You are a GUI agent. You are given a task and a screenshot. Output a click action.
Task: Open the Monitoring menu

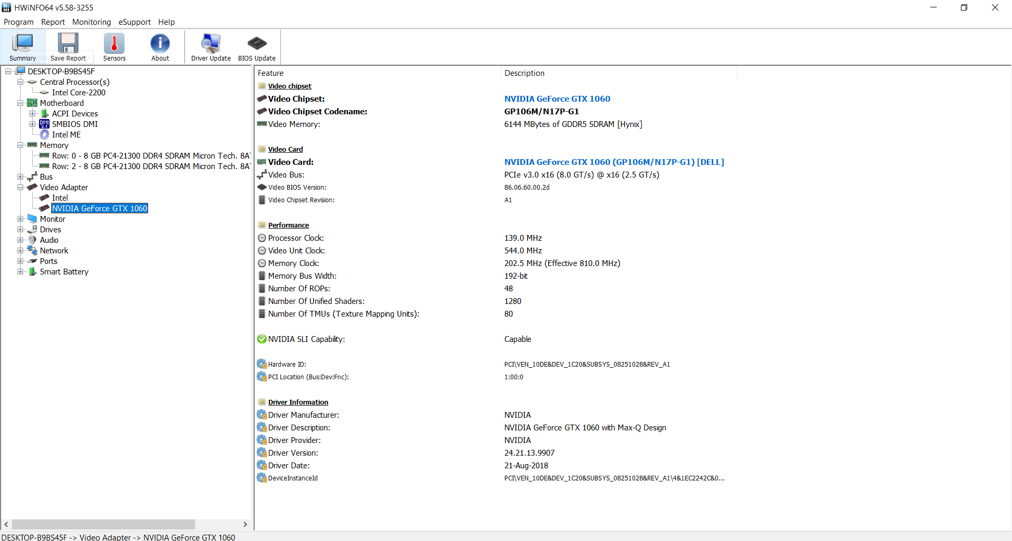(x=92, y=22)
